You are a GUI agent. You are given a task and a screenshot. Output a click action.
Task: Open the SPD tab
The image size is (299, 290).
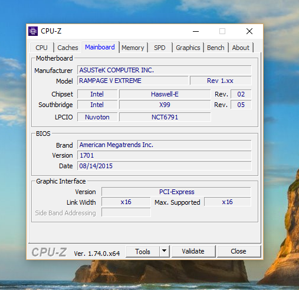pyautogui.click(x=160, y=48)
